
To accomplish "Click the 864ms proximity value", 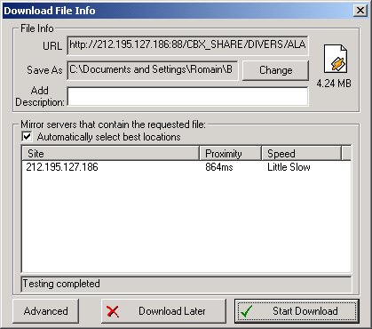I will (x=219, y=167).
